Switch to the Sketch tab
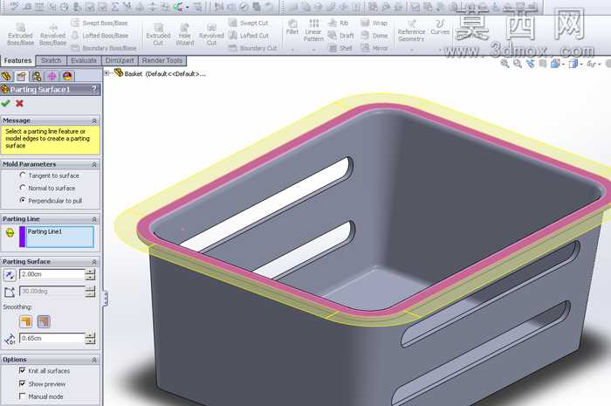Viewport: 611px width, 406px height. 51,61
